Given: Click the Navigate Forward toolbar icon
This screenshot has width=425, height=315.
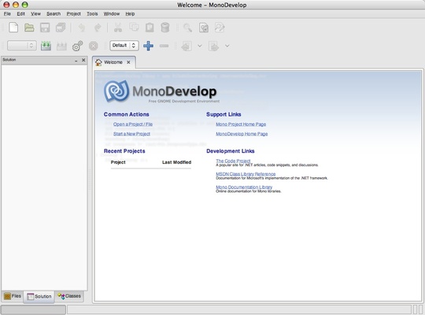Looking at the screenshot, I should [x=213, y=46].
